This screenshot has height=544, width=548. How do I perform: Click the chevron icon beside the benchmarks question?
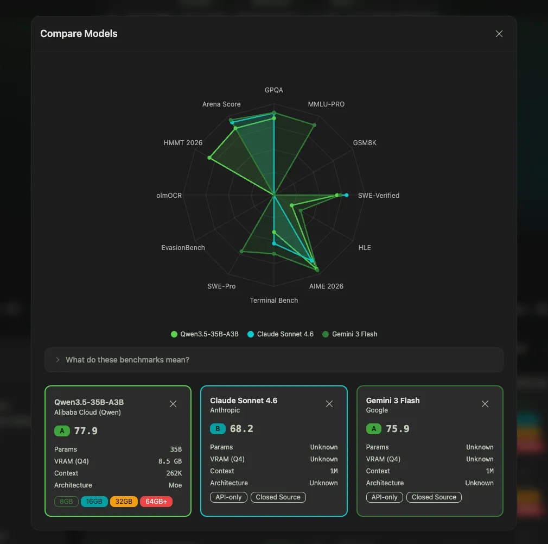pos(57,359)
